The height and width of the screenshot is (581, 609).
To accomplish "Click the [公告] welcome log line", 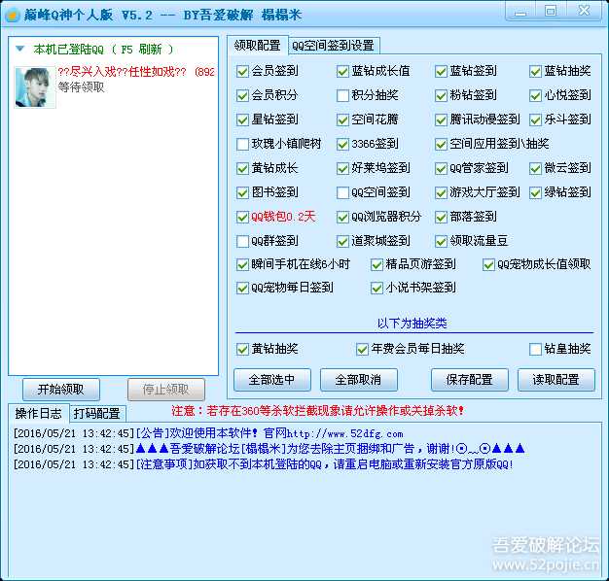I will click(208, 433).
